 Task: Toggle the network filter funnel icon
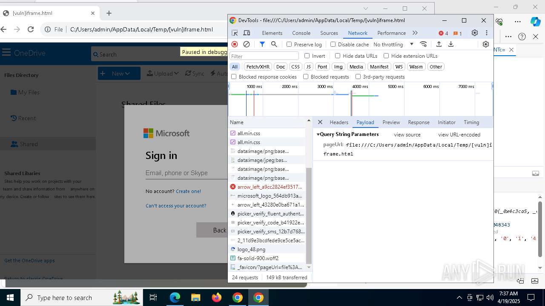pyautogui.click(x=262, y=44)
